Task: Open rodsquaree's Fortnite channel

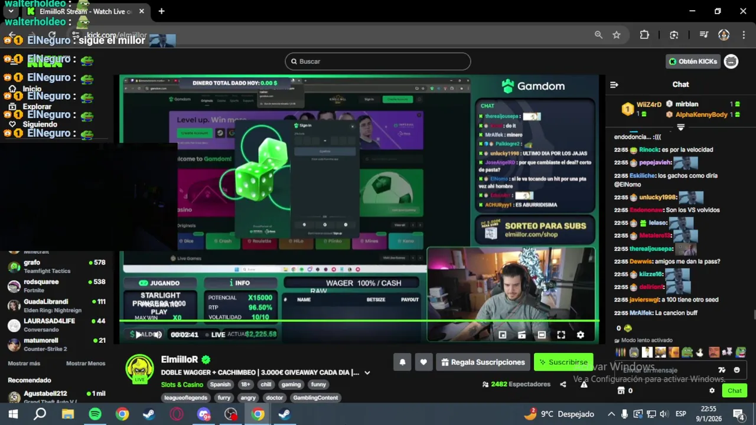Action: 56,286
